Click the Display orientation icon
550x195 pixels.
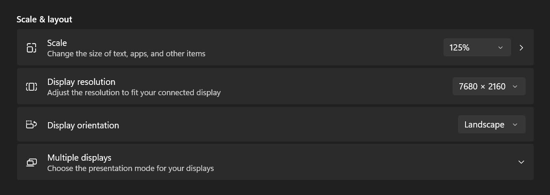tap(31, 125)
